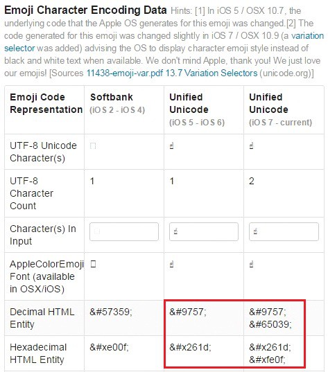Click the hex entity &#xfe0f;
This screenshot has height=372, width=328.
click(267, 360)
